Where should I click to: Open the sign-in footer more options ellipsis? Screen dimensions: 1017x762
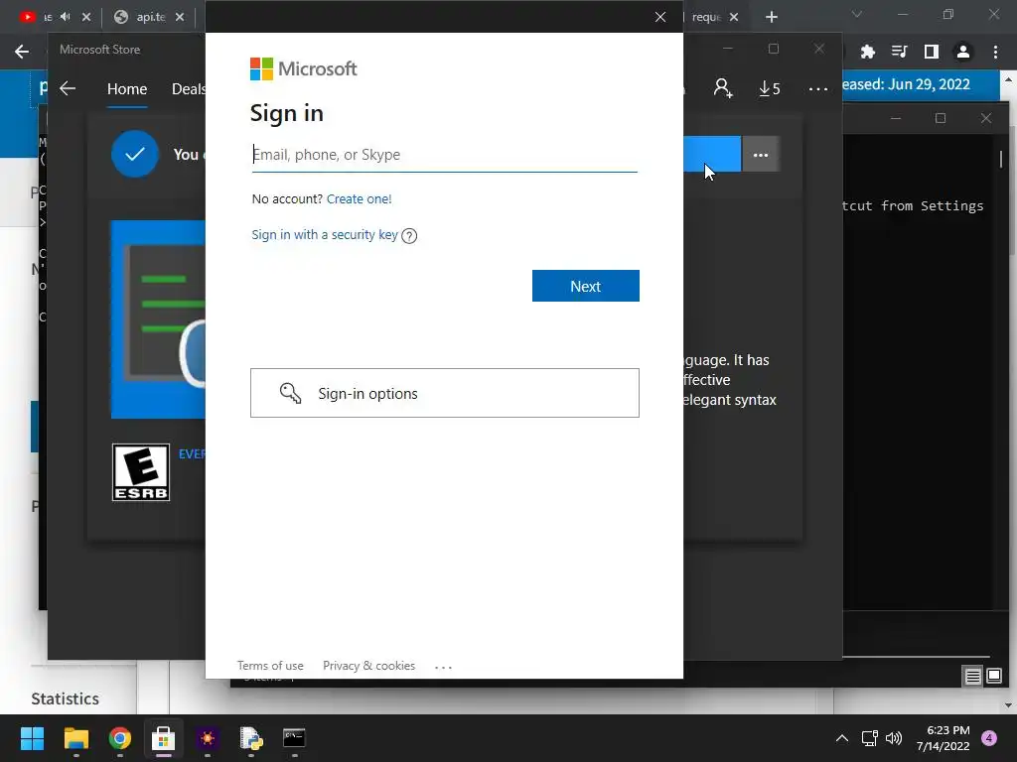point(443,666)
